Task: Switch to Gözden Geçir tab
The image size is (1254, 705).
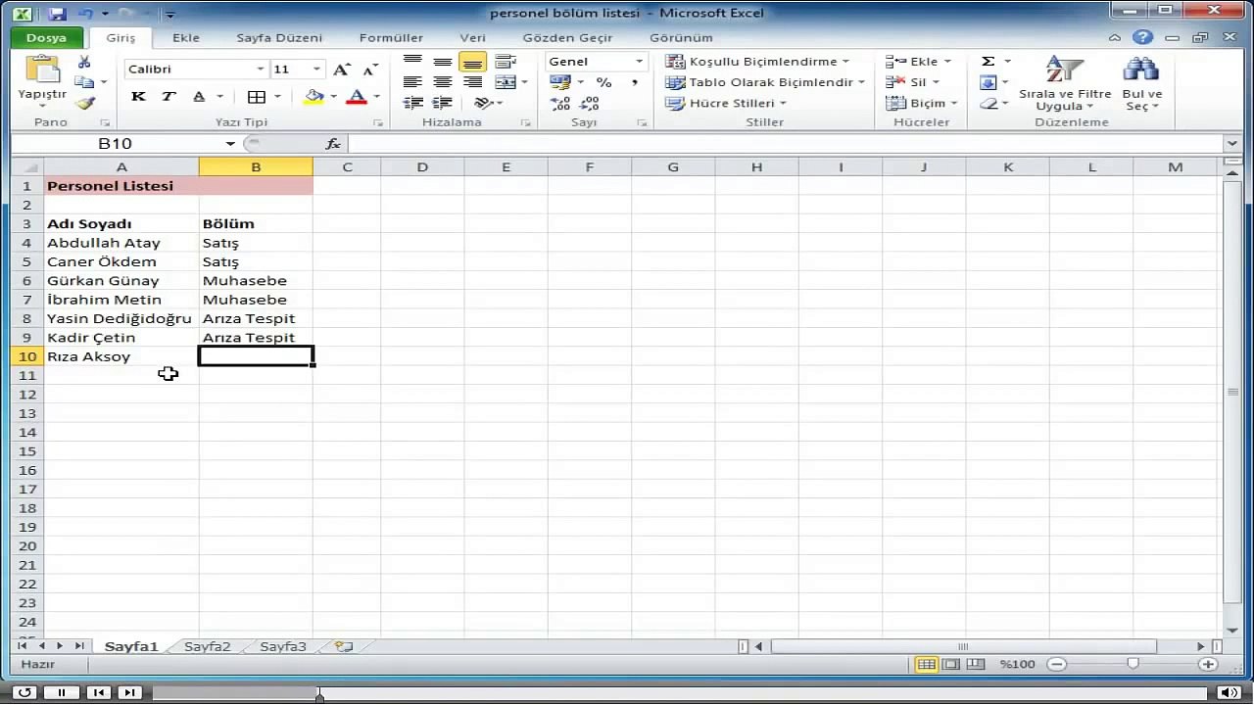Action: click(x=567, y=38)
